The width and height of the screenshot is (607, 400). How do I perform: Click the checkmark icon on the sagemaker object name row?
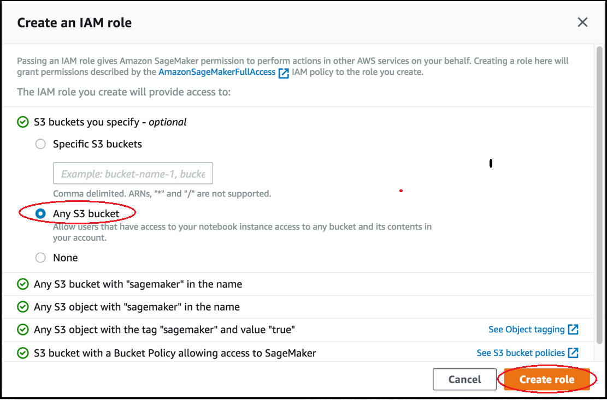point(22,307)
